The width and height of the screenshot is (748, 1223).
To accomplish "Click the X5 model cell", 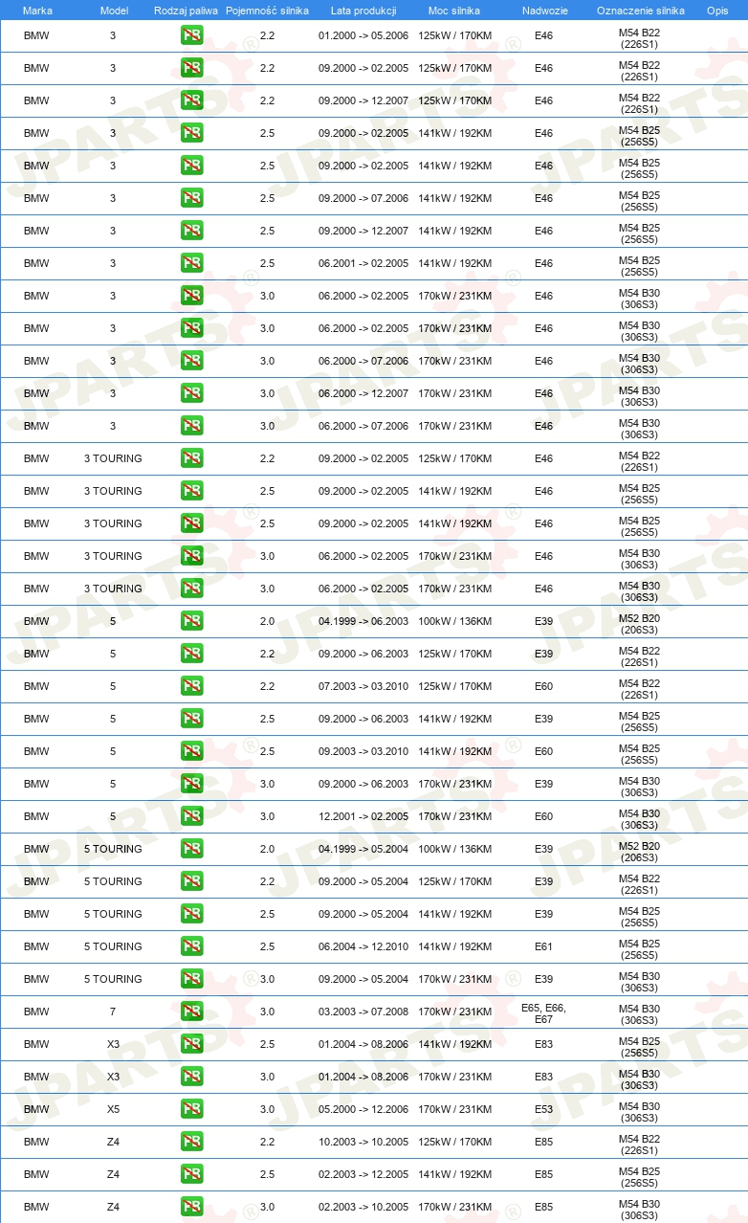I will pyautogui.click(x=113, y=1110).
